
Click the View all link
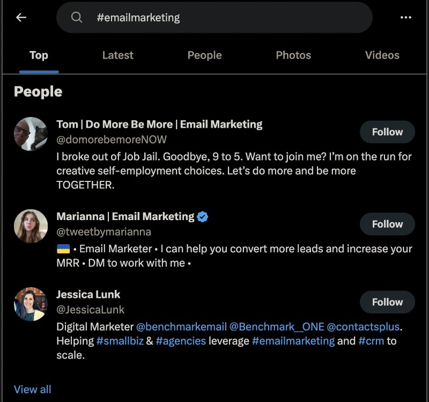[33, 389]
